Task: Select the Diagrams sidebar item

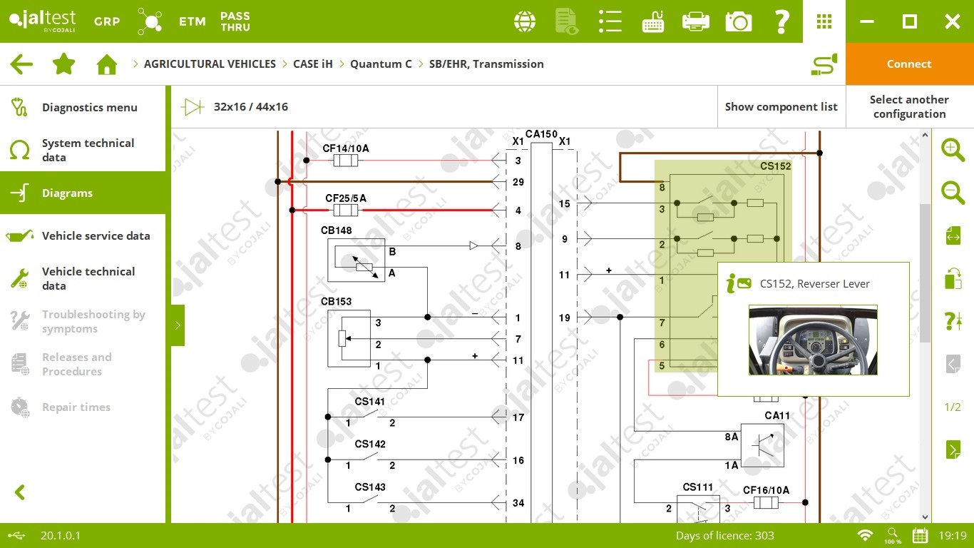Action: click(x=83, y=193)
